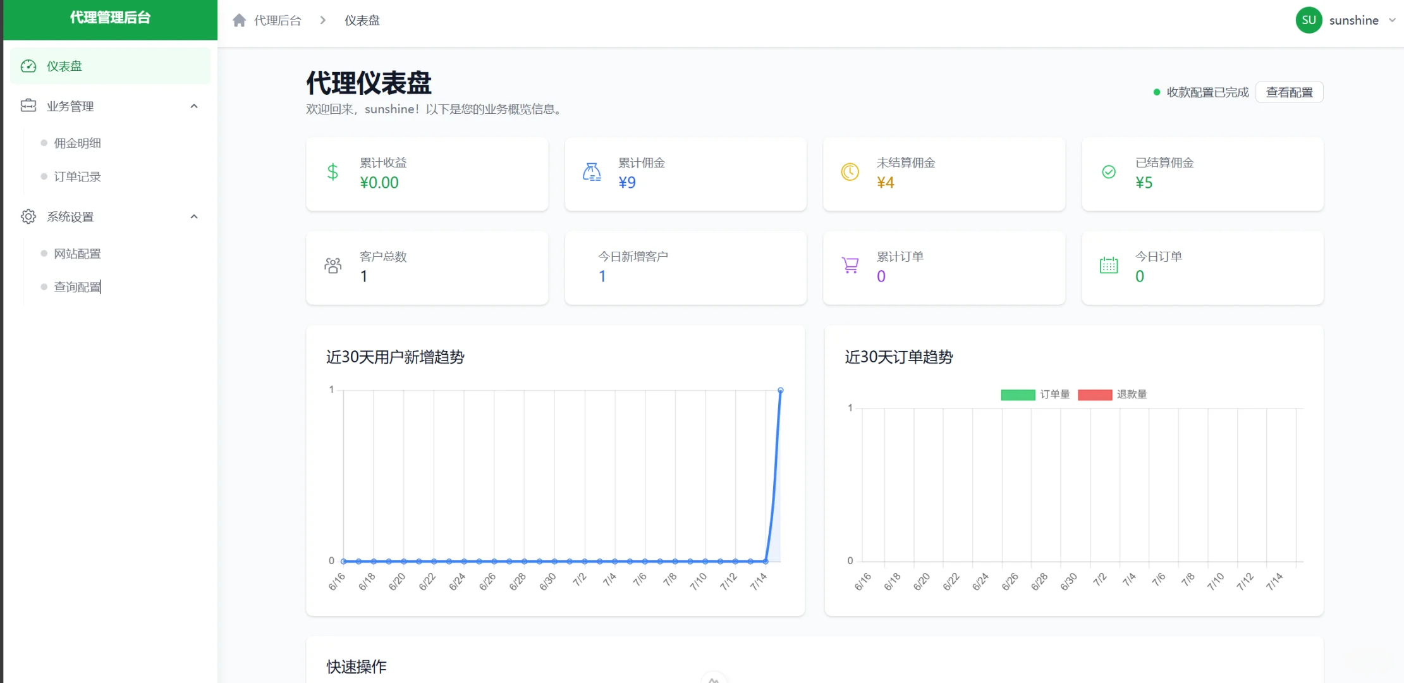Click the peak data point on user growth chart
Image resolution: width=1404 pixels, height=683 pixels.
coord(780,390)
